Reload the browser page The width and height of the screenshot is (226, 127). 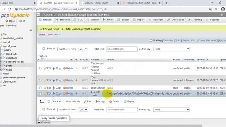coord(10,9)
